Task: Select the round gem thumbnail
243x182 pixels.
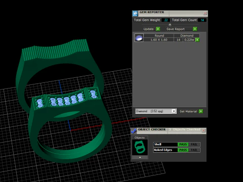Action: [139, 38]
